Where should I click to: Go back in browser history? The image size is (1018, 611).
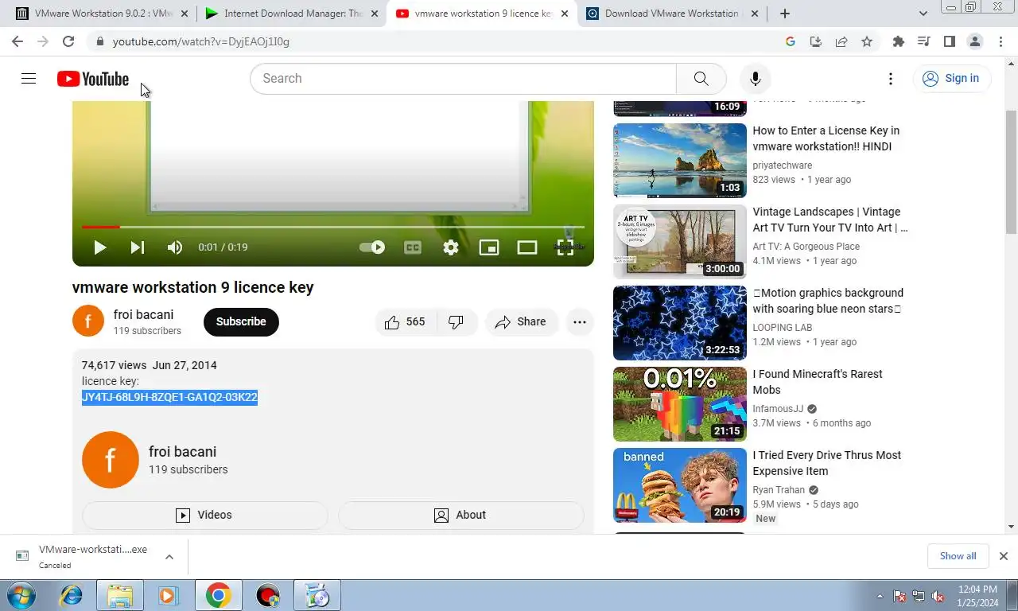17,41
